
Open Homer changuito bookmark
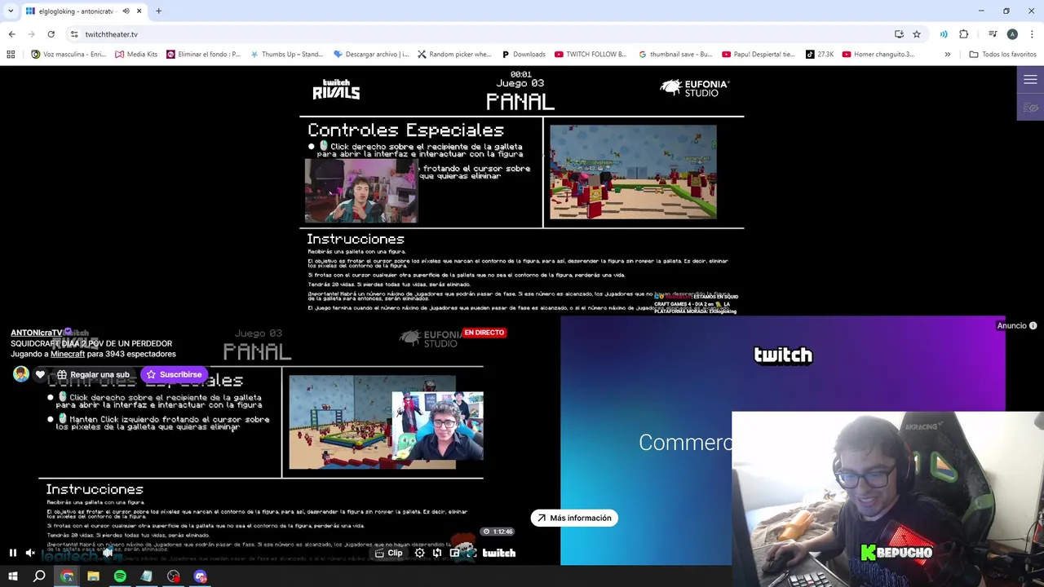click(x=878, y=55)
